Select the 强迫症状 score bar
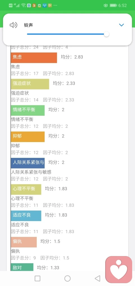Image resolution: width=135 pixels, height=286 pixels. 30,84
